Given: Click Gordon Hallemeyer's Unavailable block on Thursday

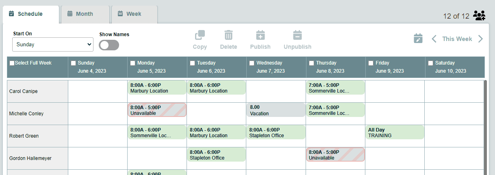Looking at the screenshot, I should 335,155.
